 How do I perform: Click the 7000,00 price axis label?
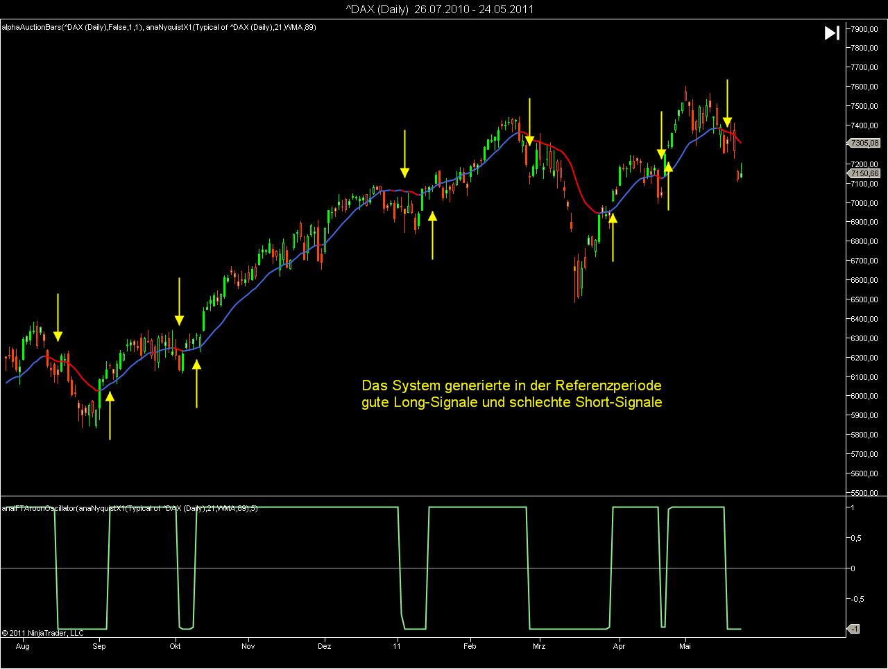click(865, 203)
